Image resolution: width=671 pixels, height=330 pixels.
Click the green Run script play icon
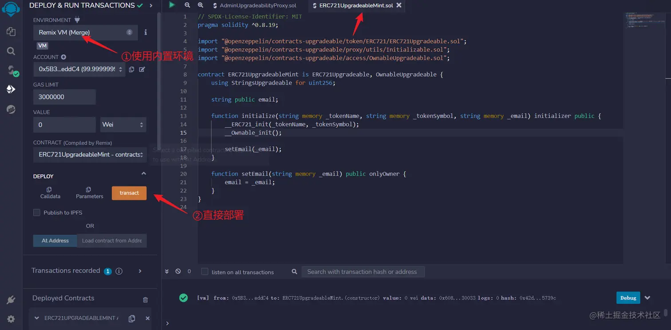tap(172, 5)
